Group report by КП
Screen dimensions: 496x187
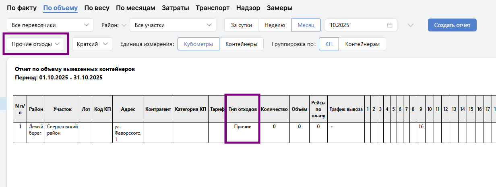tap(329, 44)
